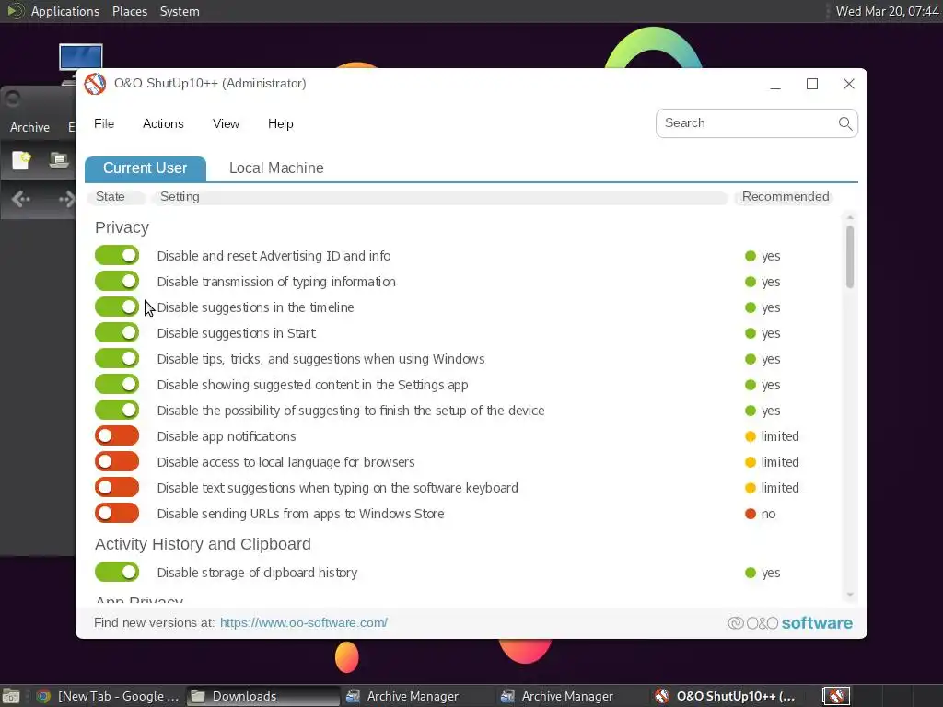Screen dimensions: 943x707
Task: Select Disable app notifications setting text
Action: coord(227,436)
